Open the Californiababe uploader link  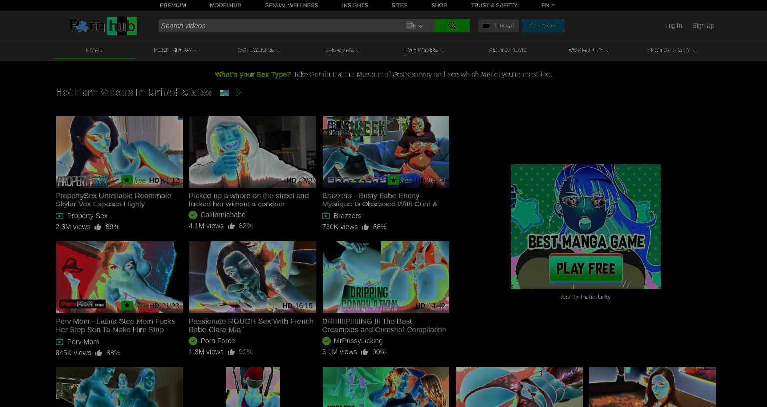(223, 215)
